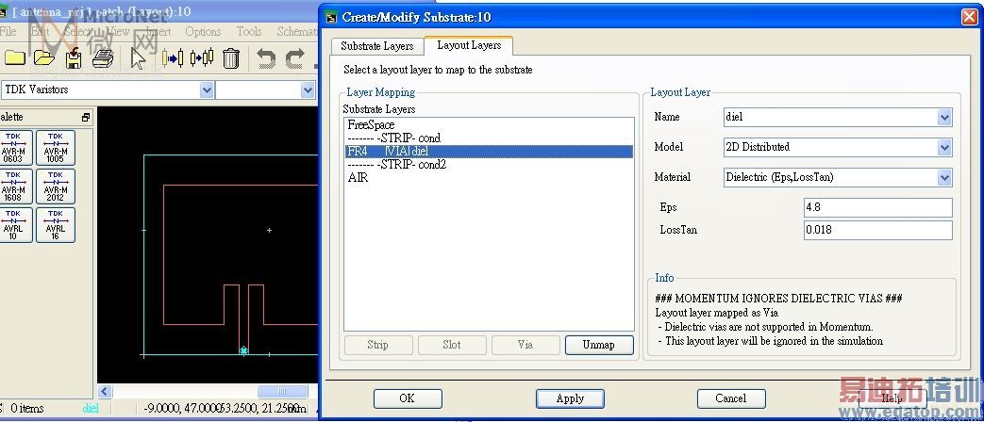
Task: Open the layout layer Name dropdown
Action: pos(944,117)
